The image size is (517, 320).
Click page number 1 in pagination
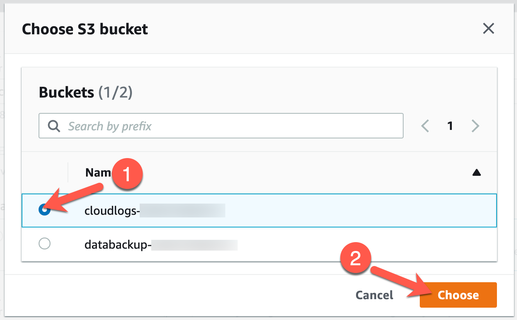[x=449, y=126]
